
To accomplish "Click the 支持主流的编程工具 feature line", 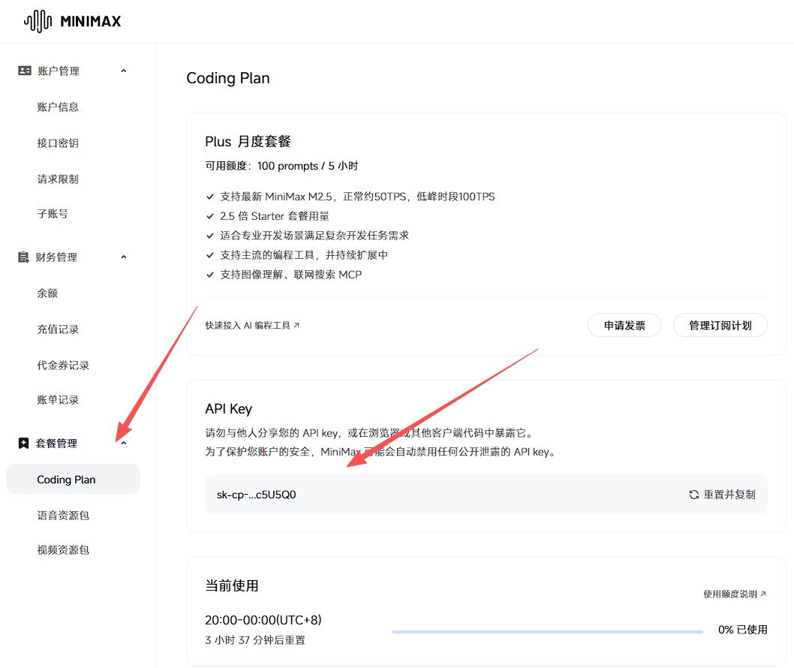I will [x=304, y=255].
